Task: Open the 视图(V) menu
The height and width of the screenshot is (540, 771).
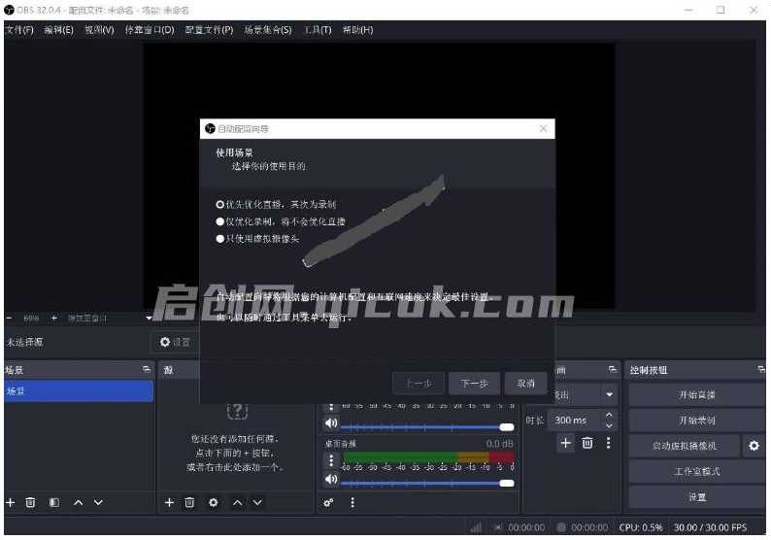Action: tap(99, 30)
